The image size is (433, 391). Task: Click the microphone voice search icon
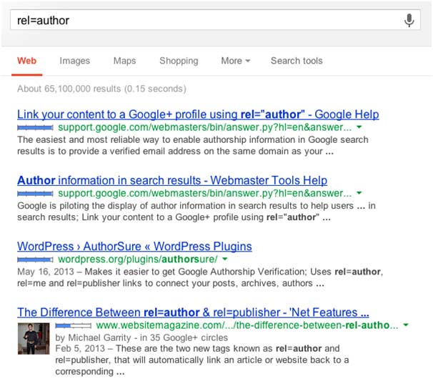point(409,20)
